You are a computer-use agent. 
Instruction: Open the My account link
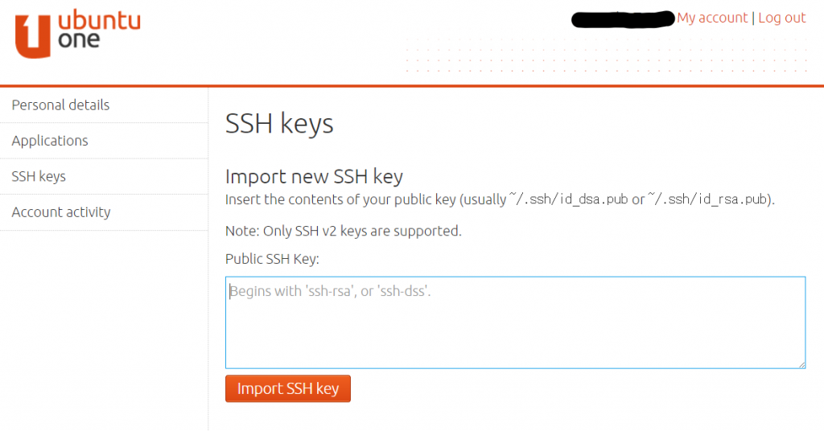712,18
